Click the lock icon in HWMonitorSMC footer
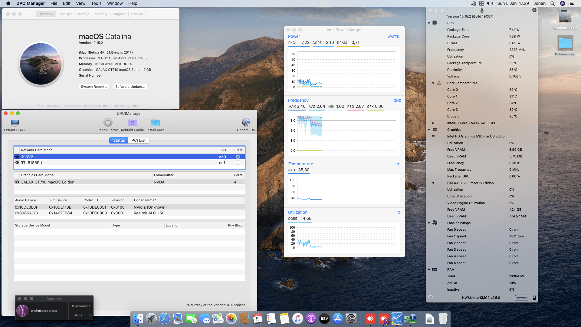Viewport: 581px width, 327px height. 534,298
